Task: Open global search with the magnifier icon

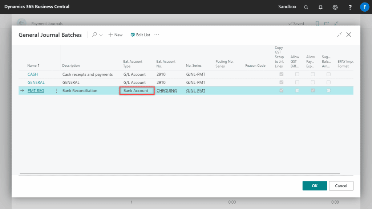Action: (306, 7)
